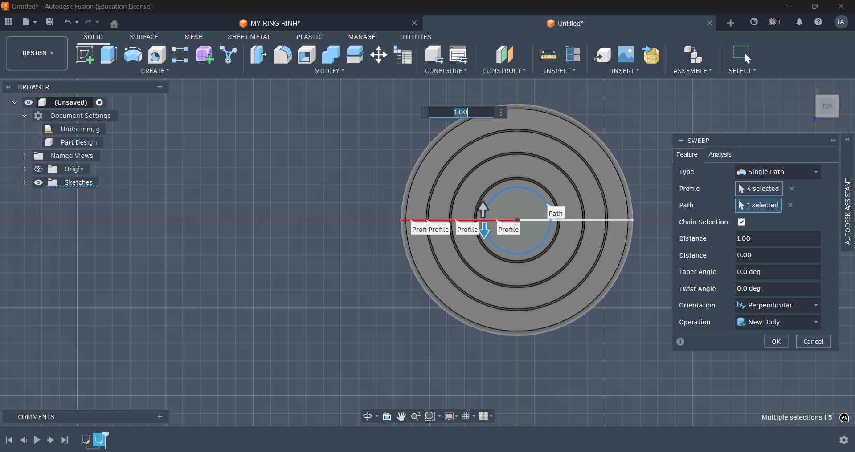Switch to the MY RING RINH document tab
The width and height of the screenshot is (855, 452).
tap(275, 23)
